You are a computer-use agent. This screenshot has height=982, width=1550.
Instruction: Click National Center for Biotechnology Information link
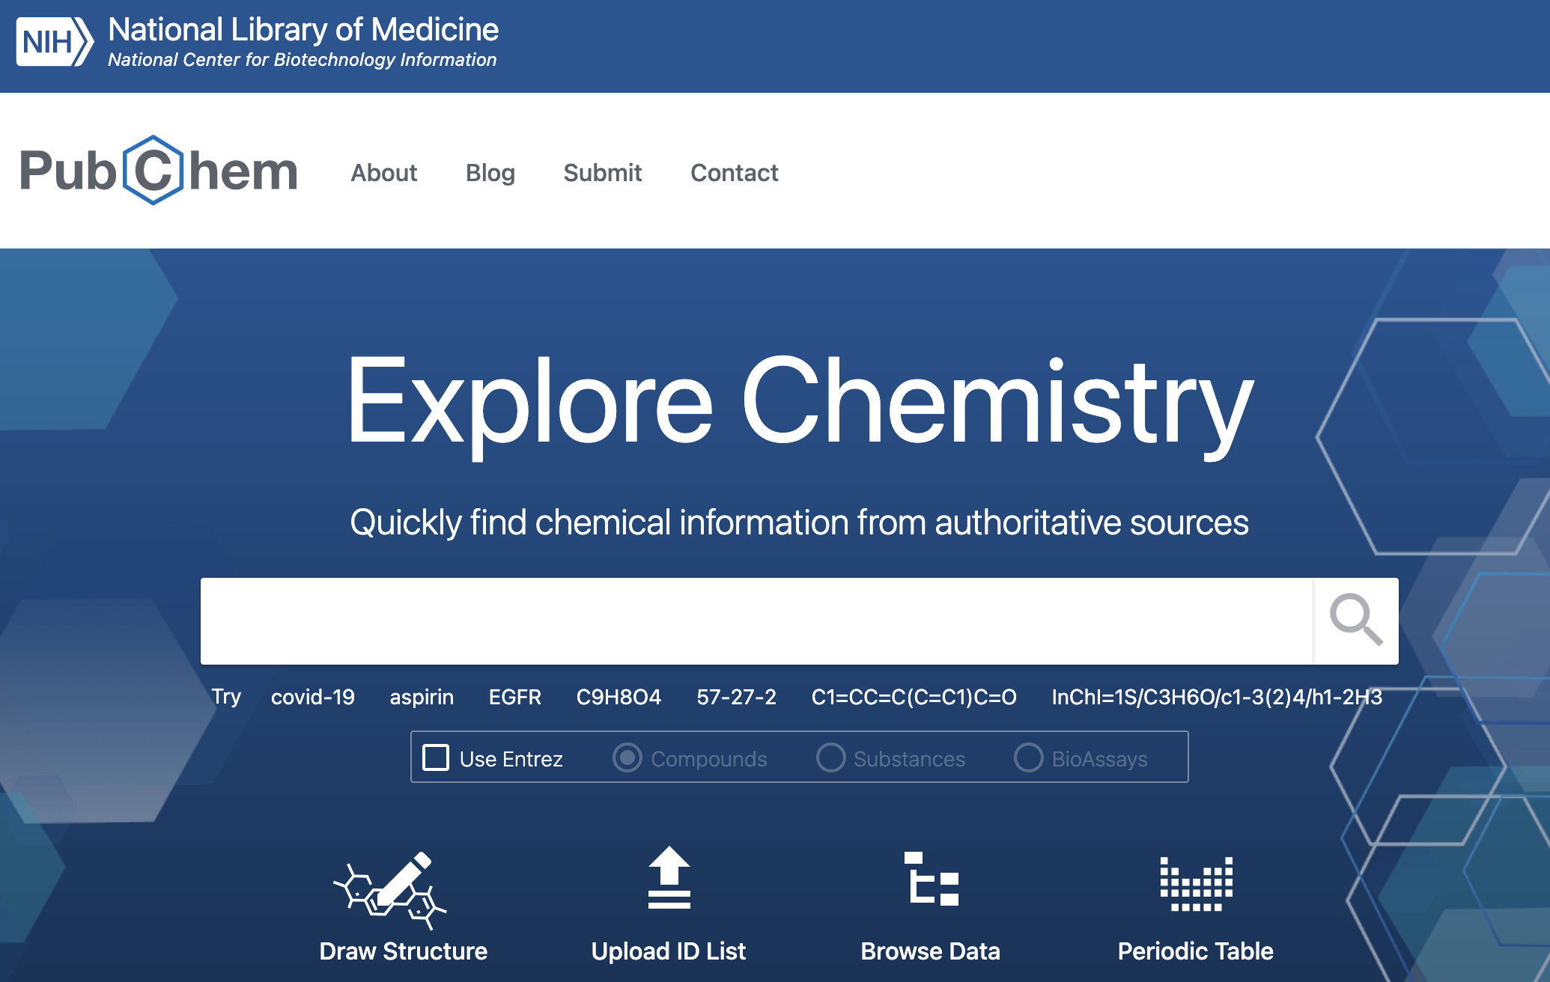[303, 60]
